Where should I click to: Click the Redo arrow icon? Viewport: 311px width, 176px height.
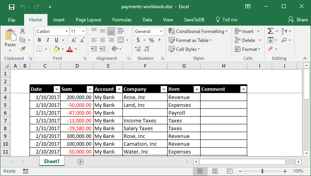(36, 7)
